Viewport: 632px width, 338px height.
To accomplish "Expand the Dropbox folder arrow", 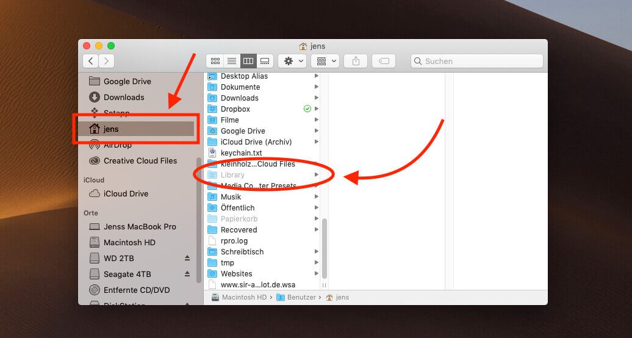I will (x=317, y=109).
